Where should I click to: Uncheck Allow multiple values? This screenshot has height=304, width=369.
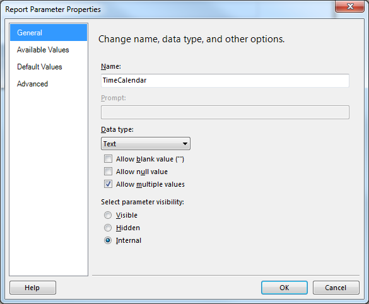click(108, 184)
